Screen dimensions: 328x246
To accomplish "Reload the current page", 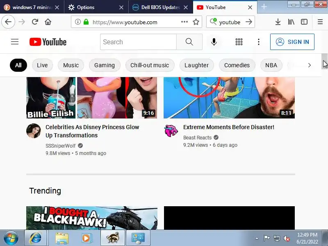I will pyautogui.click(x=35, y=22).
